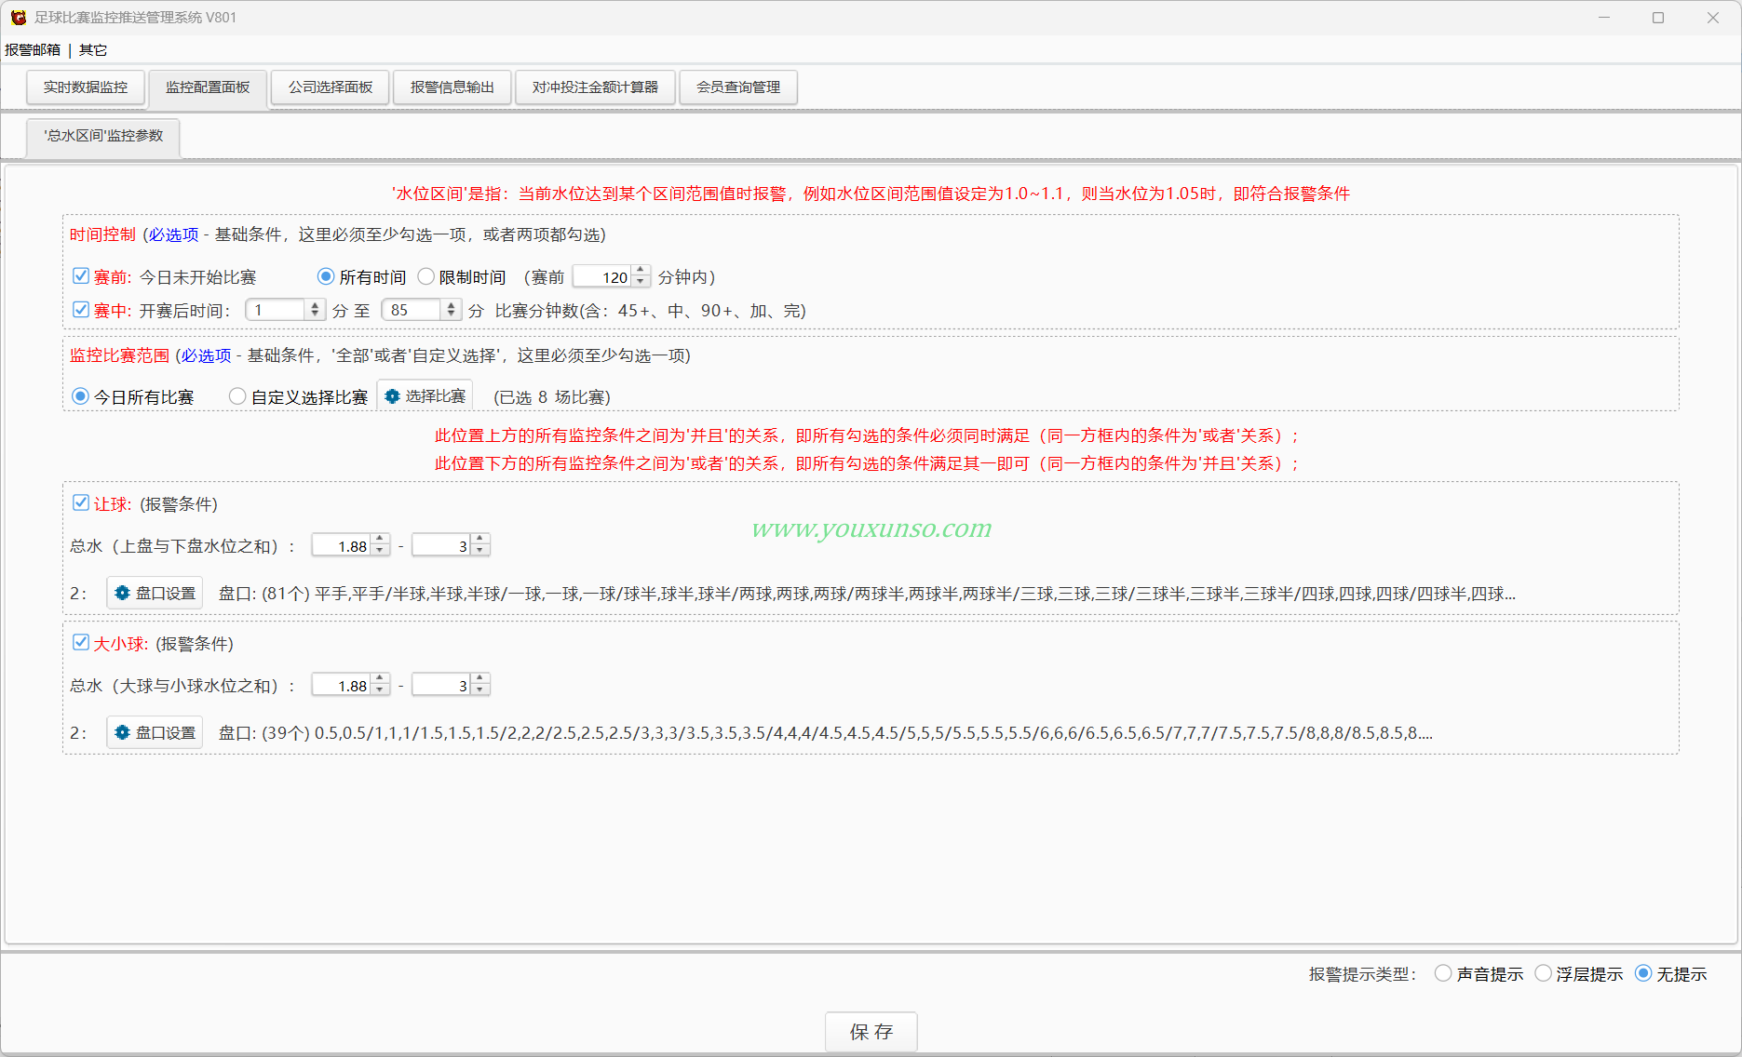This screenshot has width=1742, height=1057.
Task: Decrease 大小球 总水 lower bound 1.88
Action: coord(380,690)
